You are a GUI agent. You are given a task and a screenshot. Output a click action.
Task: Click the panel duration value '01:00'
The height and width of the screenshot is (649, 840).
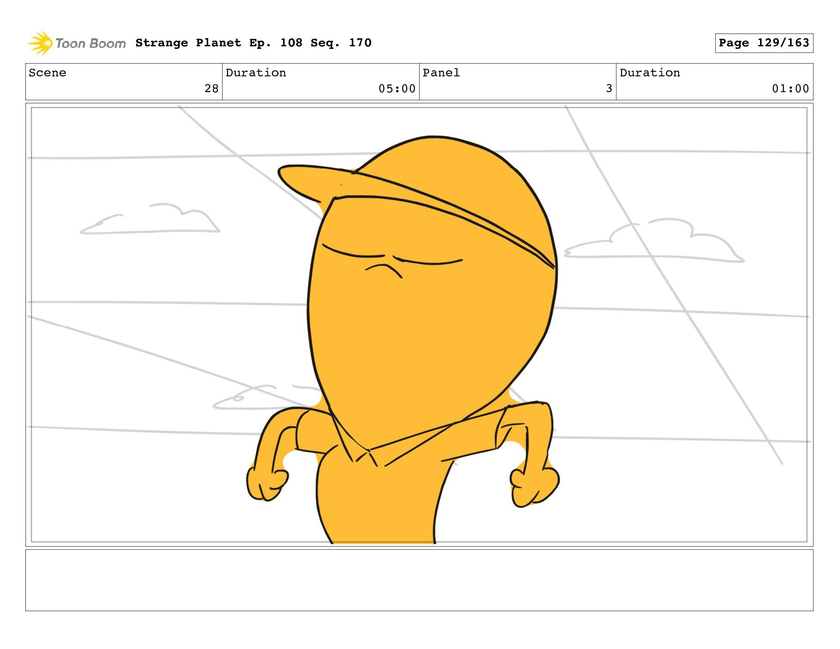791,89
